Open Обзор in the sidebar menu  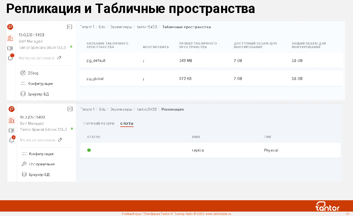[33, 73]
